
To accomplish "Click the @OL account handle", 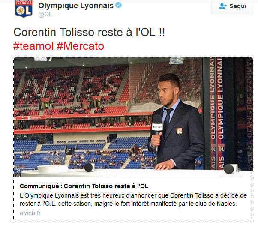I will coord(45,15).
